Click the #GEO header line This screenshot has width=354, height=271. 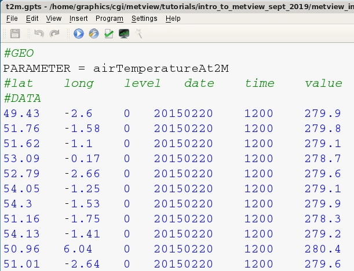[19, 53]
